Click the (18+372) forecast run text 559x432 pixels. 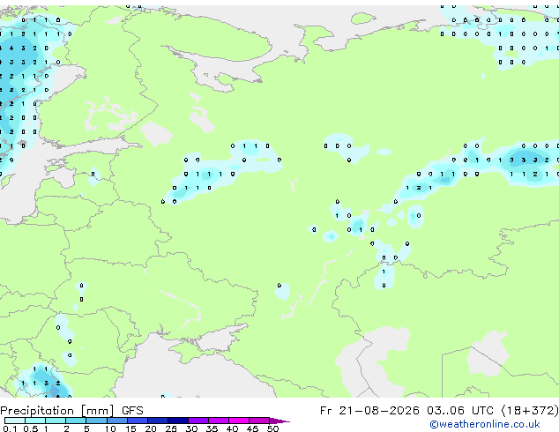pos(530,411)
